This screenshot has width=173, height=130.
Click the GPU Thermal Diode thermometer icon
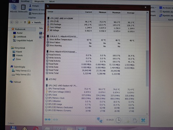coord(47,88)
